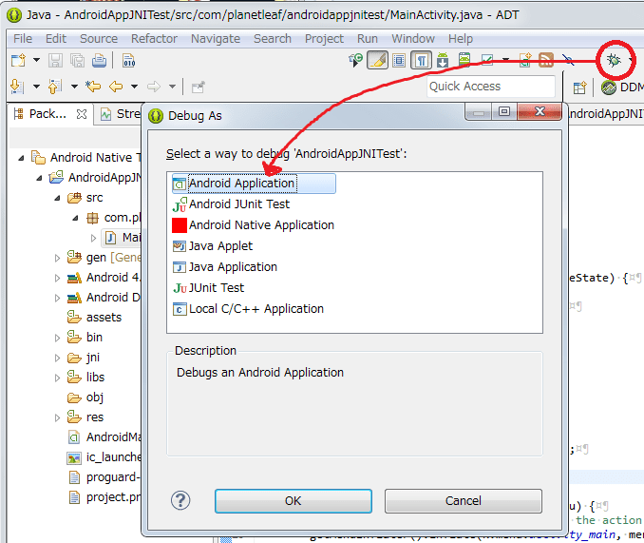Viewport: 644px width, 543px height.
Task: Select JUnit Test entry
Action: 208,288
